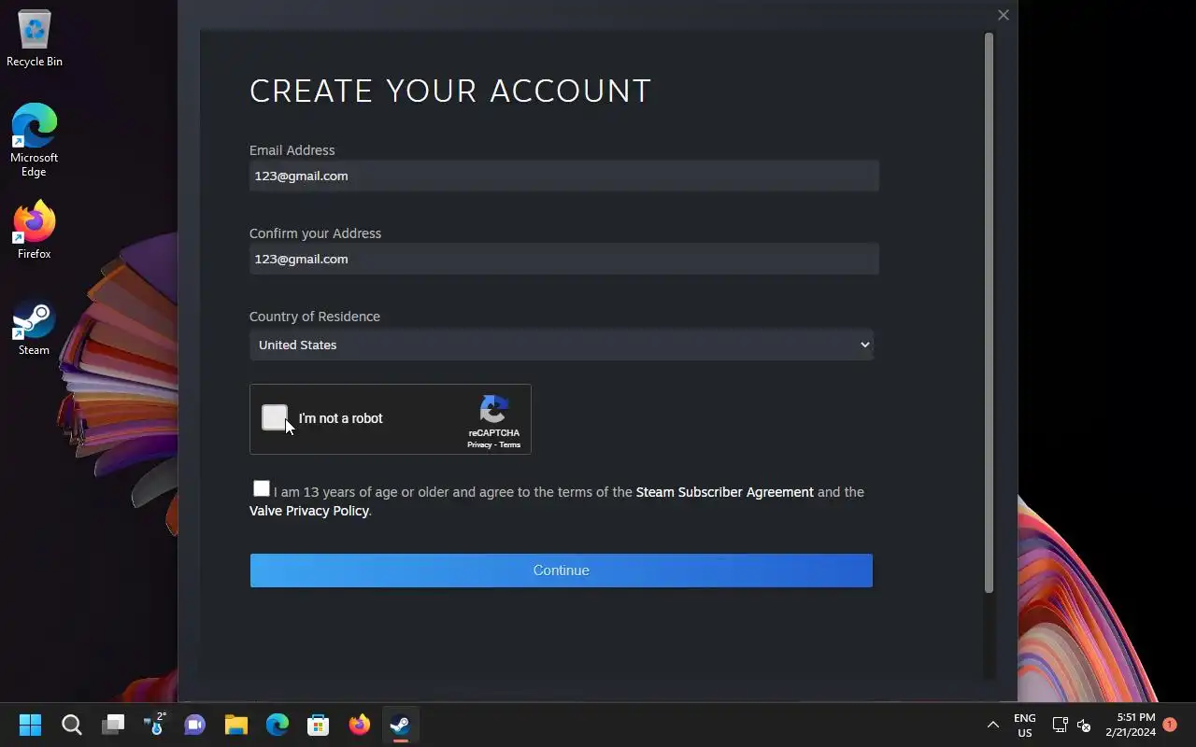Open File Explorer from taskbar
1196x747 pixels.
click(x=236, y=725)
